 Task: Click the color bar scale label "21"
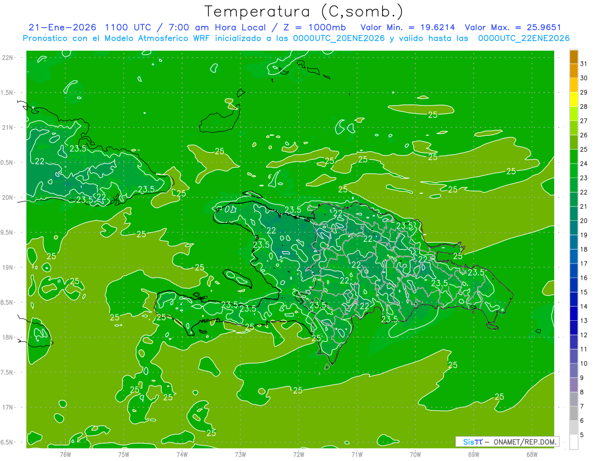coord(584,206)
